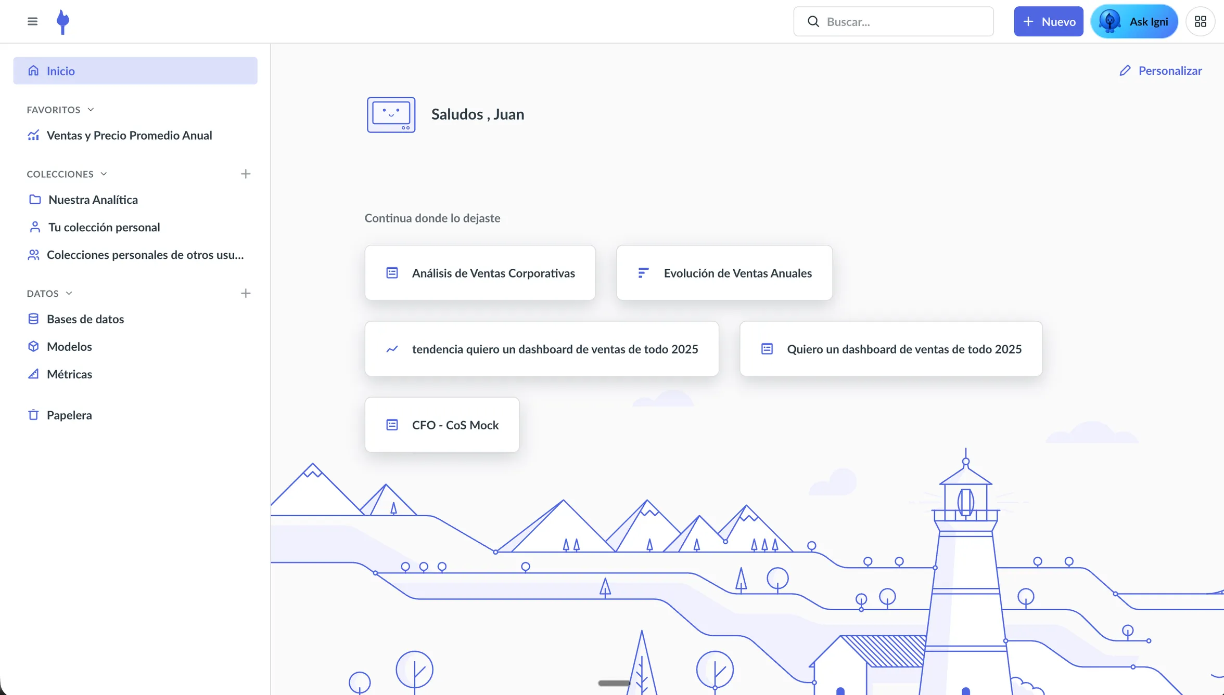This screenshot has width=1224, height=695.
Task: Click the Igni avatar icon
Action: [1110, 21]
